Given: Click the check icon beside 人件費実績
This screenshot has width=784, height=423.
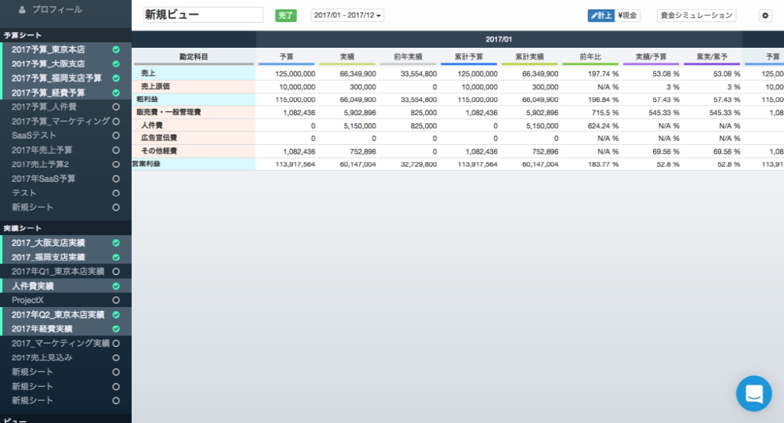Looking at the screenshot, I should coord(116,286).
